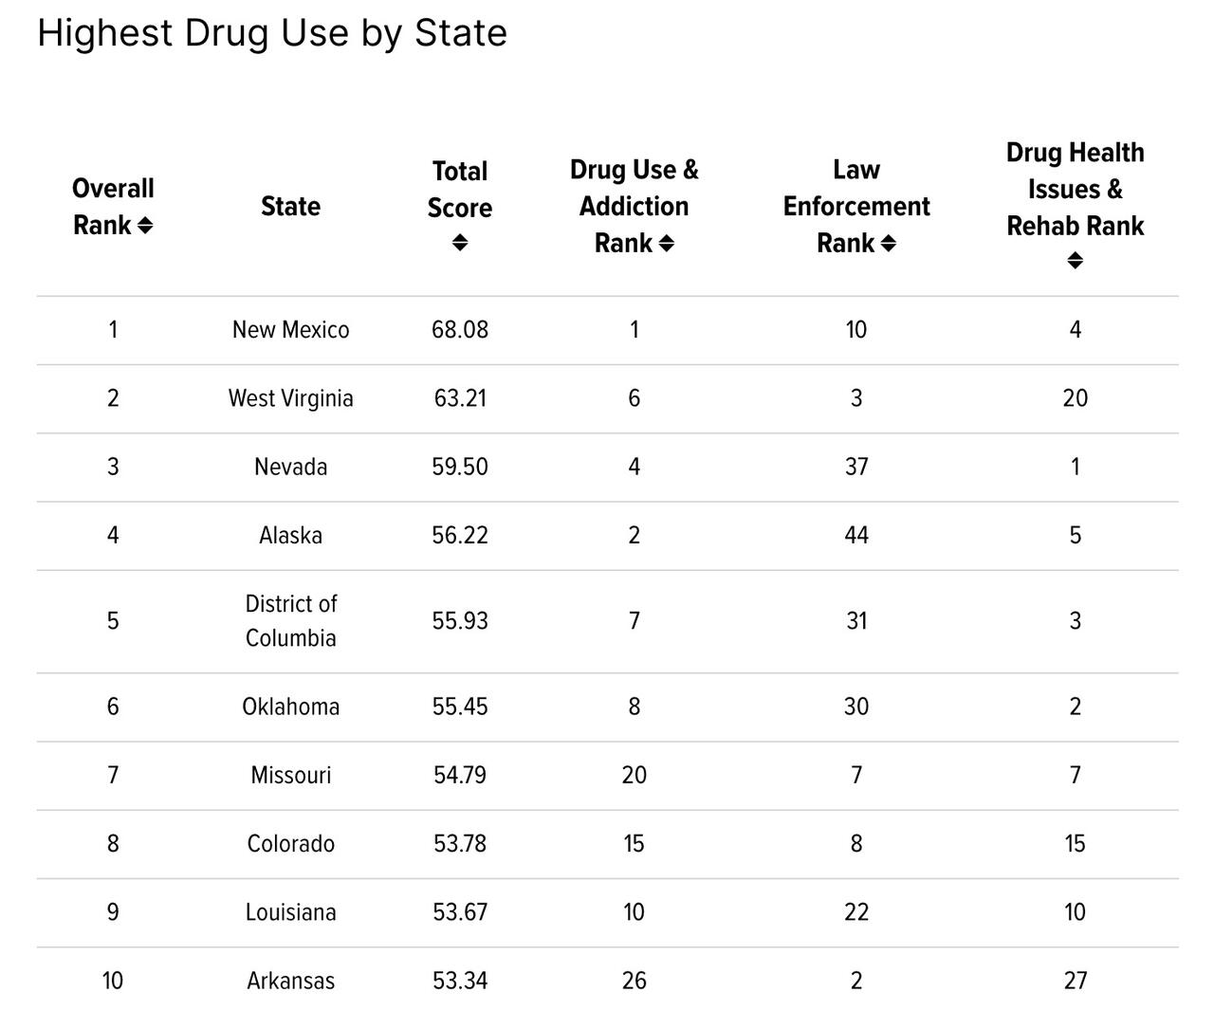Click the Total Score sort icon
The width and height of the screenshot is (1214, 1010).
click(x=460, y=243)
